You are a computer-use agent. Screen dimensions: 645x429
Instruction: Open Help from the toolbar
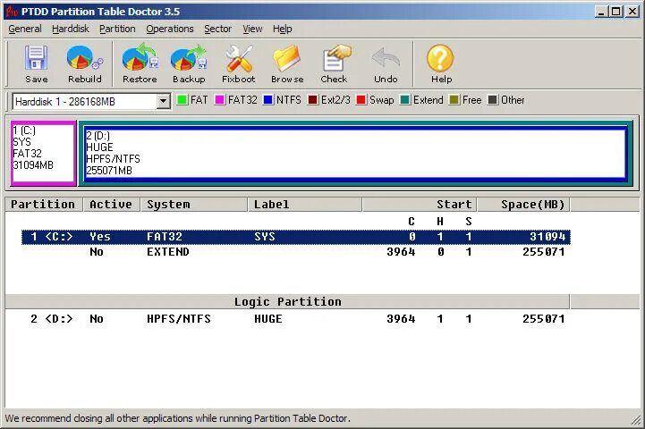point(441,64)
